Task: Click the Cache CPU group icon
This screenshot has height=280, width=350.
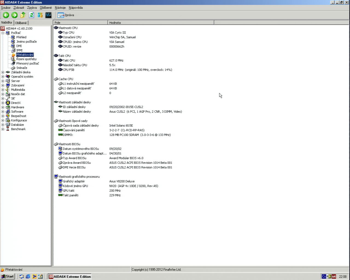Action: 56,79
